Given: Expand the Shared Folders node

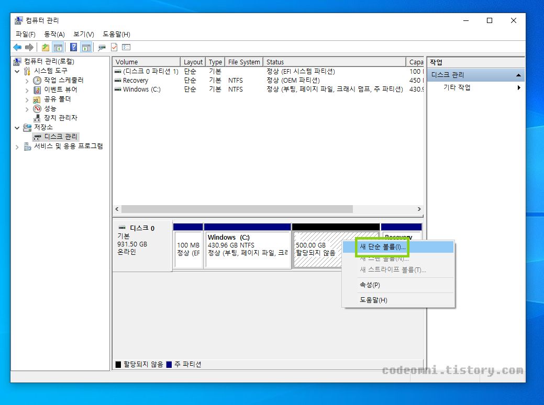Looking at the screenshot, I should (27, 100).
